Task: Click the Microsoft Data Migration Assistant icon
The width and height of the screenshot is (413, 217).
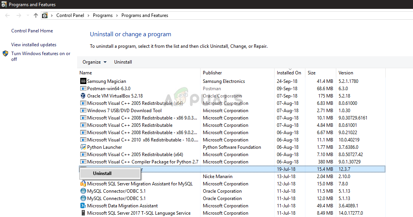Action: [x=83, y=206]
